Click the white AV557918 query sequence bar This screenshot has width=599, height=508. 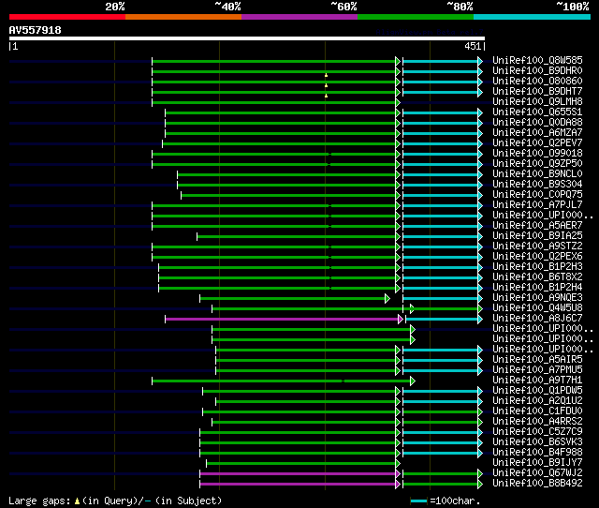[247, 38]
